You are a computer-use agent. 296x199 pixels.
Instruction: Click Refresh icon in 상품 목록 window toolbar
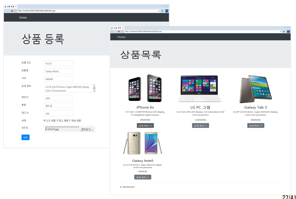point(122,31)
